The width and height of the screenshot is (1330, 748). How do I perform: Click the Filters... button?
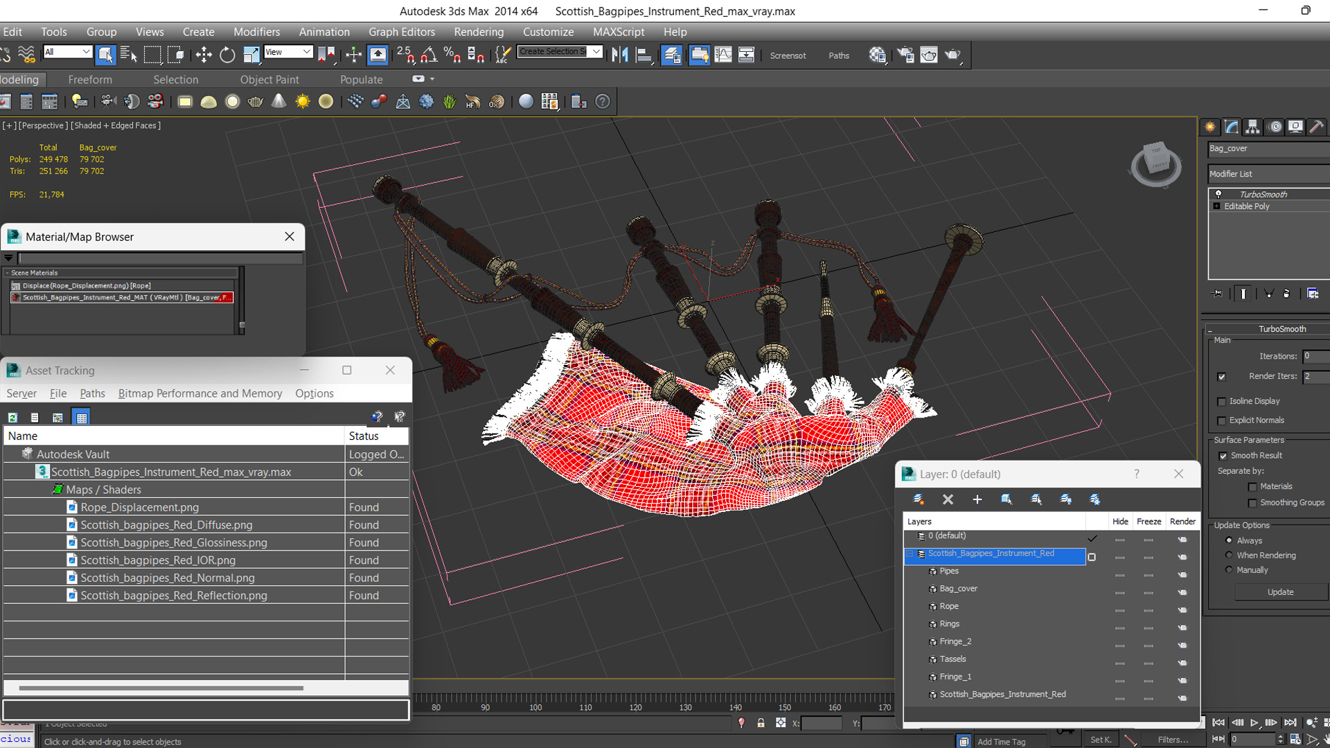[x=1173, y=740]
